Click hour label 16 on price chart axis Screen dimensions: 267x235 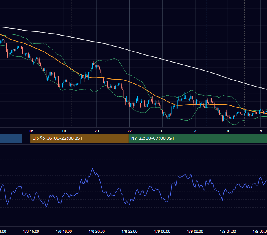click(x=31, y=131)
